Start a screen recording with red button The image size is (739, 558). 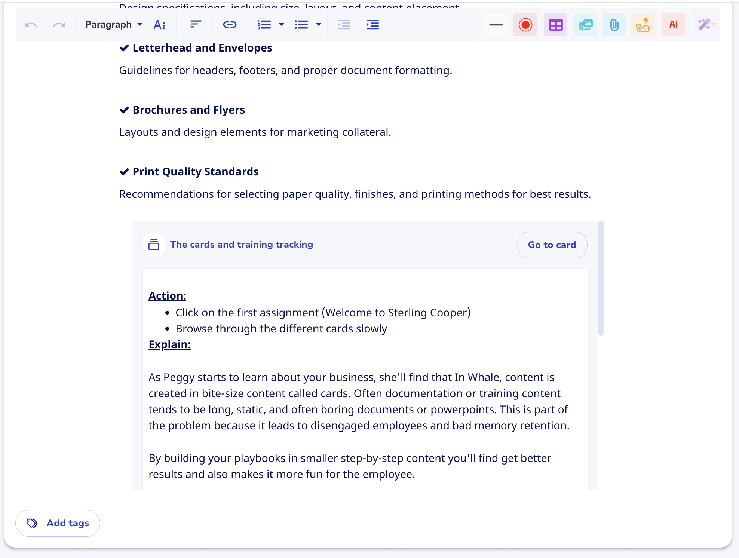[x=525, y=25]
